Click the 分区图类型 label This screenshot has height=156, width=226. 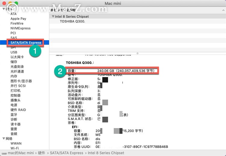(x=77, y=115)
